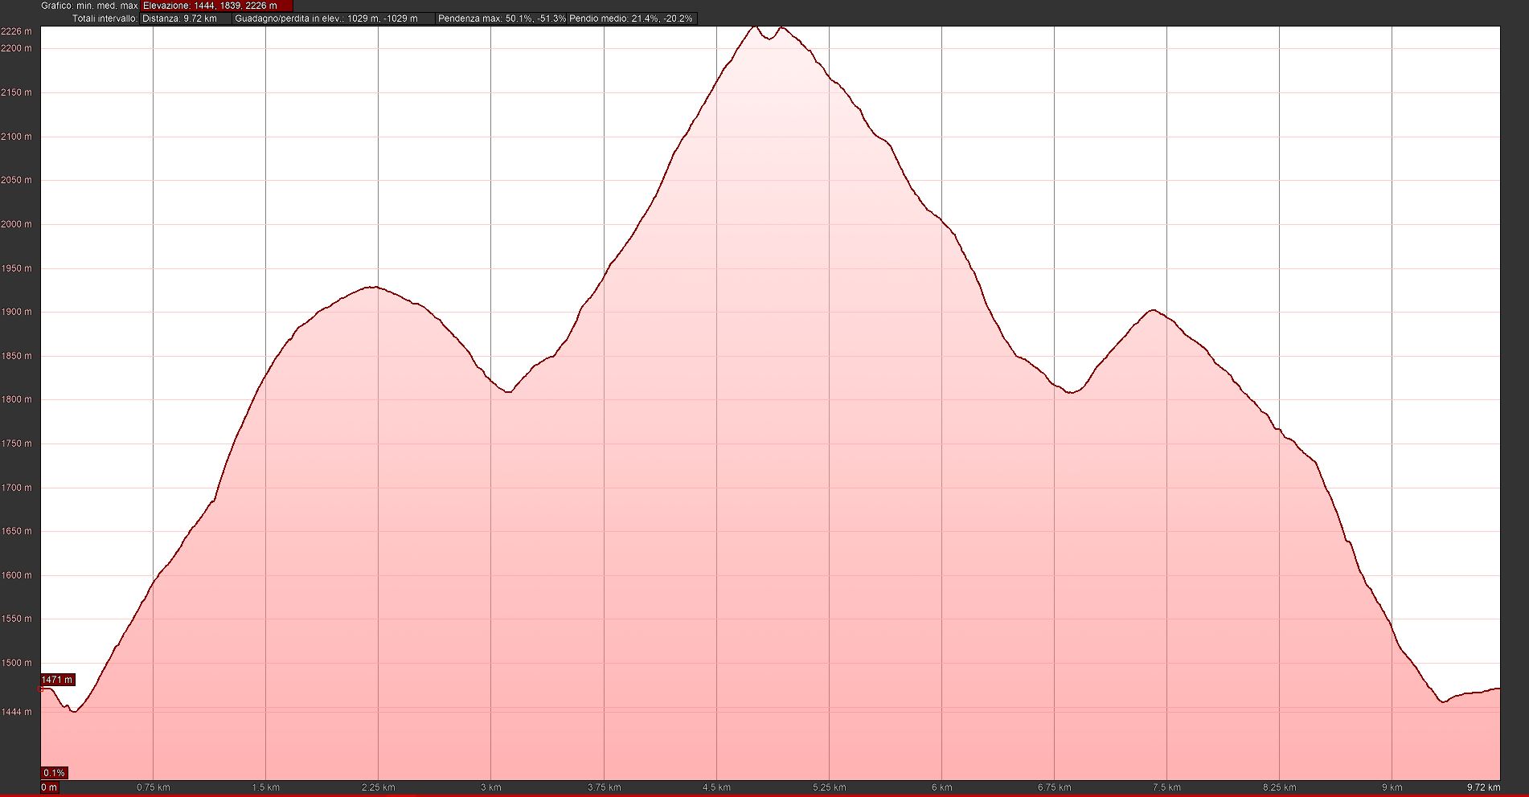This screenshot has height=797, width=1529.
Task: Click the 2.25 km tick label
Action: (x=378, y=787)
